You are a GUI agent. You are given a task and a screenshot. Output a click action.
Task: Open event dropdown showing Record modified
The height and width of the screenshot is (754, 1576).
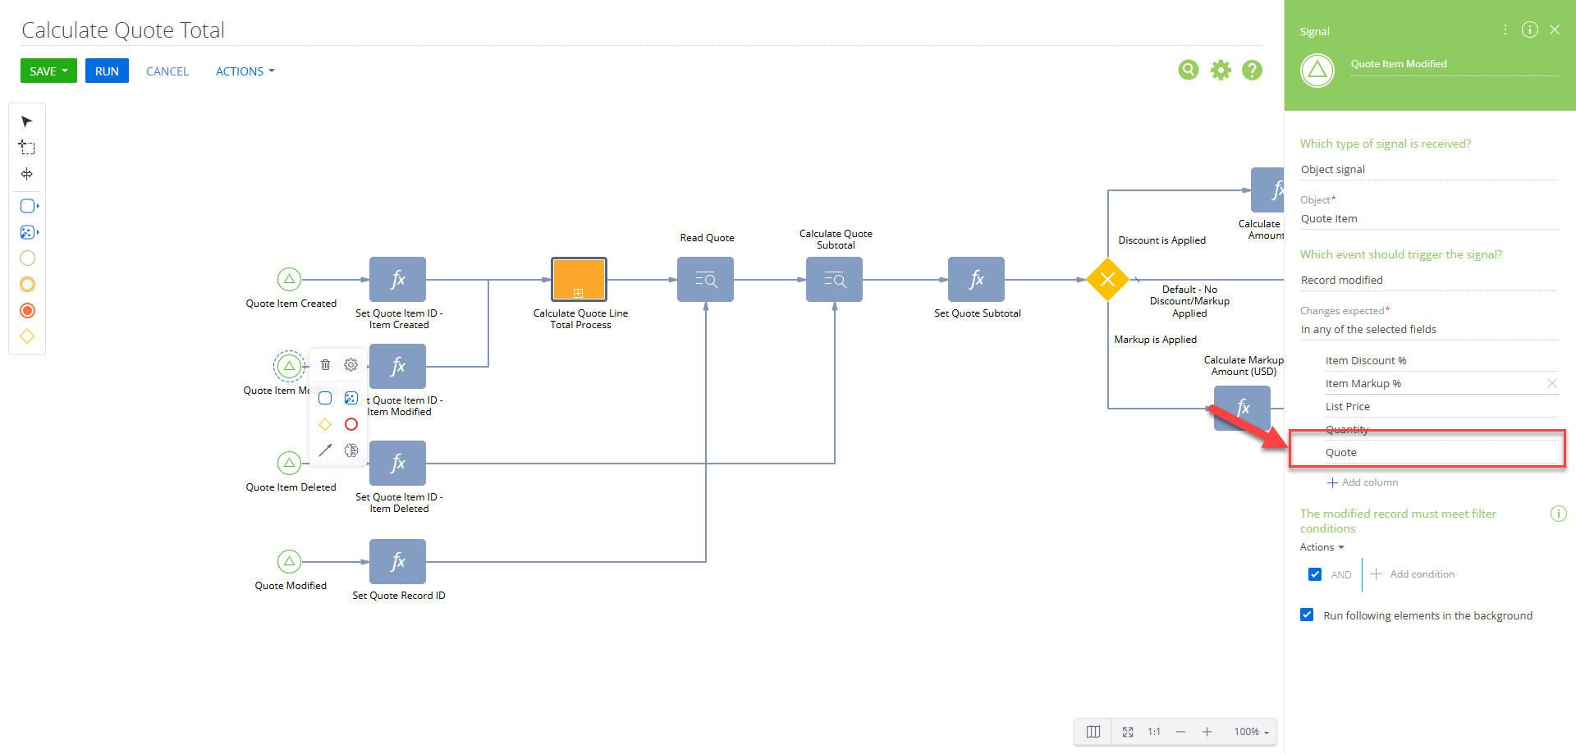click(1429, 281)
